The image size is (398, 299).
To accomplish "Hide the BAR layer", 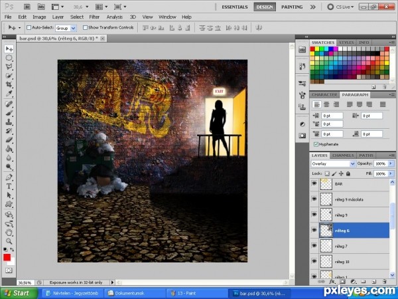I will tap(314, 183).
